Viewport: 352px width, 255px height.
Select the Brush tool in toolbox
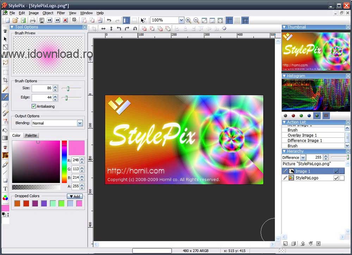coord(5,97)
